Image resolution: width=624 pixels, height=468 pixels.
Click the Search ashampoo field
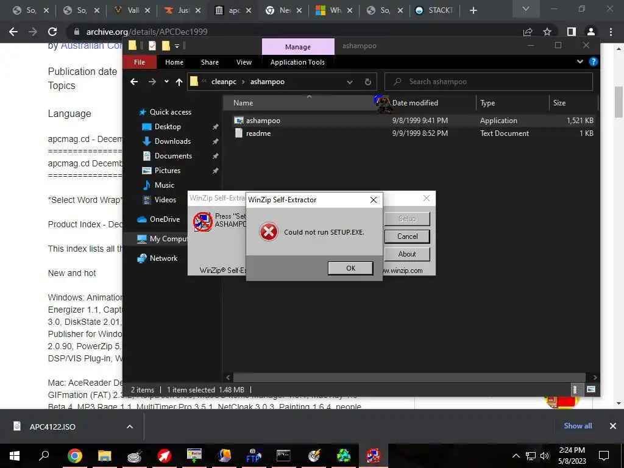489,82
